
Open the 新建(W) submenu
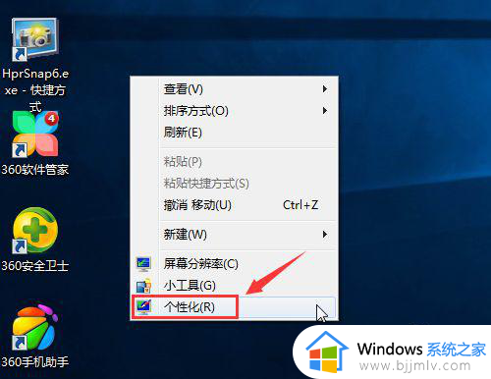234,235
